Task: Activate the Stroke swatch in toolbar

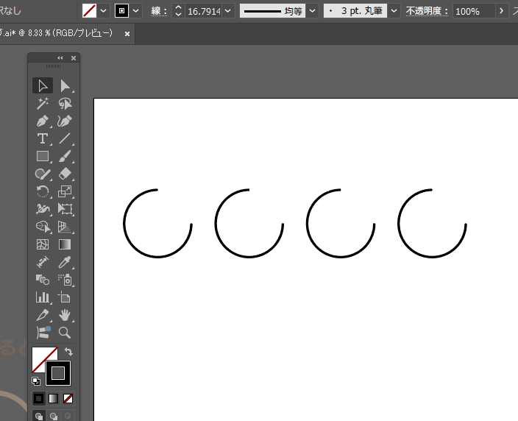Action: coord(58,373)
